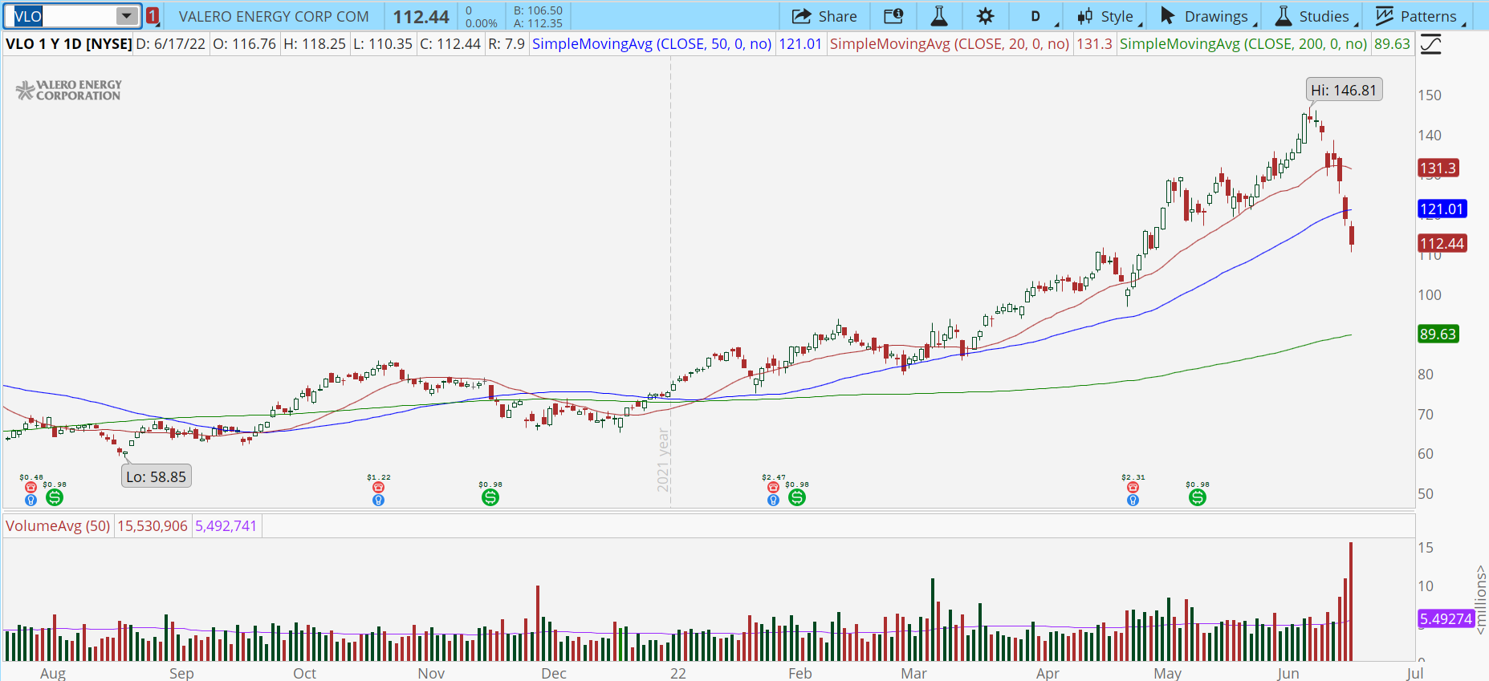The width and height of the screenshot is (1489, 681).
Task: Click the earnings phone icon labeled $1.22
Action: click(378, 488)
